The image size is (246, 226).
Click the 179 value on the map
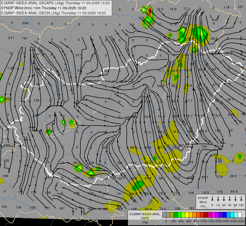pyautogui.click(x=33, y=192)
